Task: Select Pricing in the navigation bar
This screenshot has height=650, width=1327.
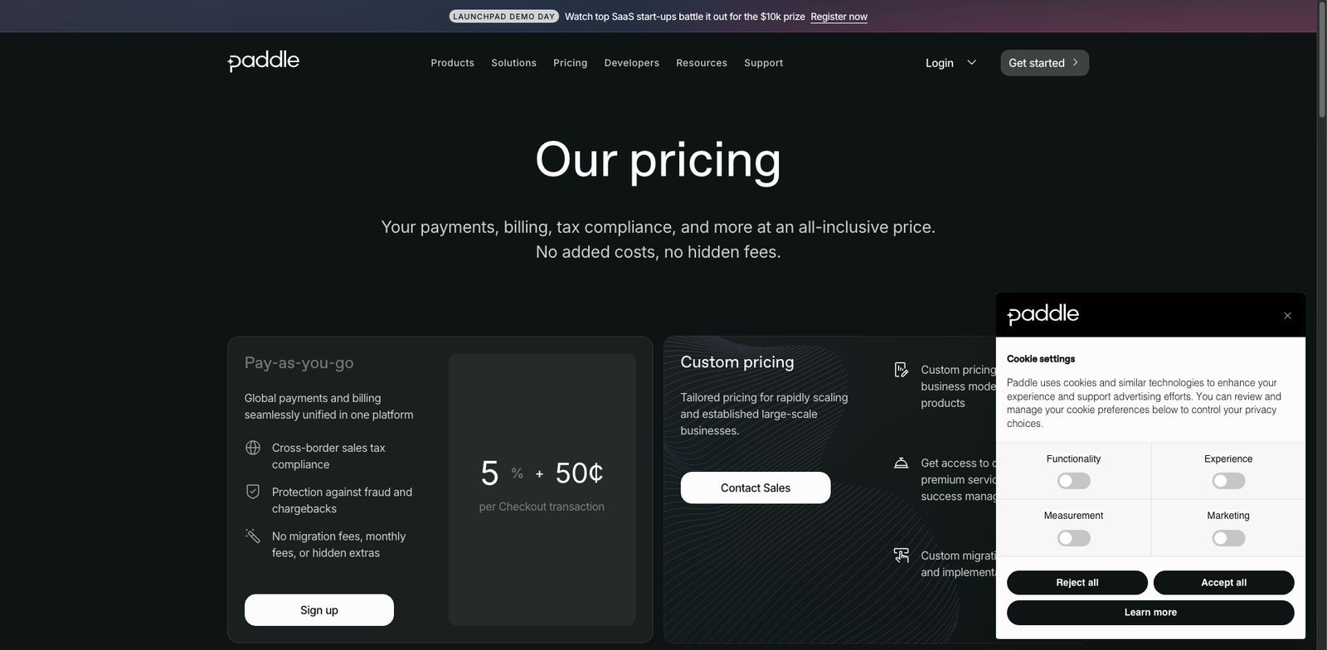Action: pos(570,62)
